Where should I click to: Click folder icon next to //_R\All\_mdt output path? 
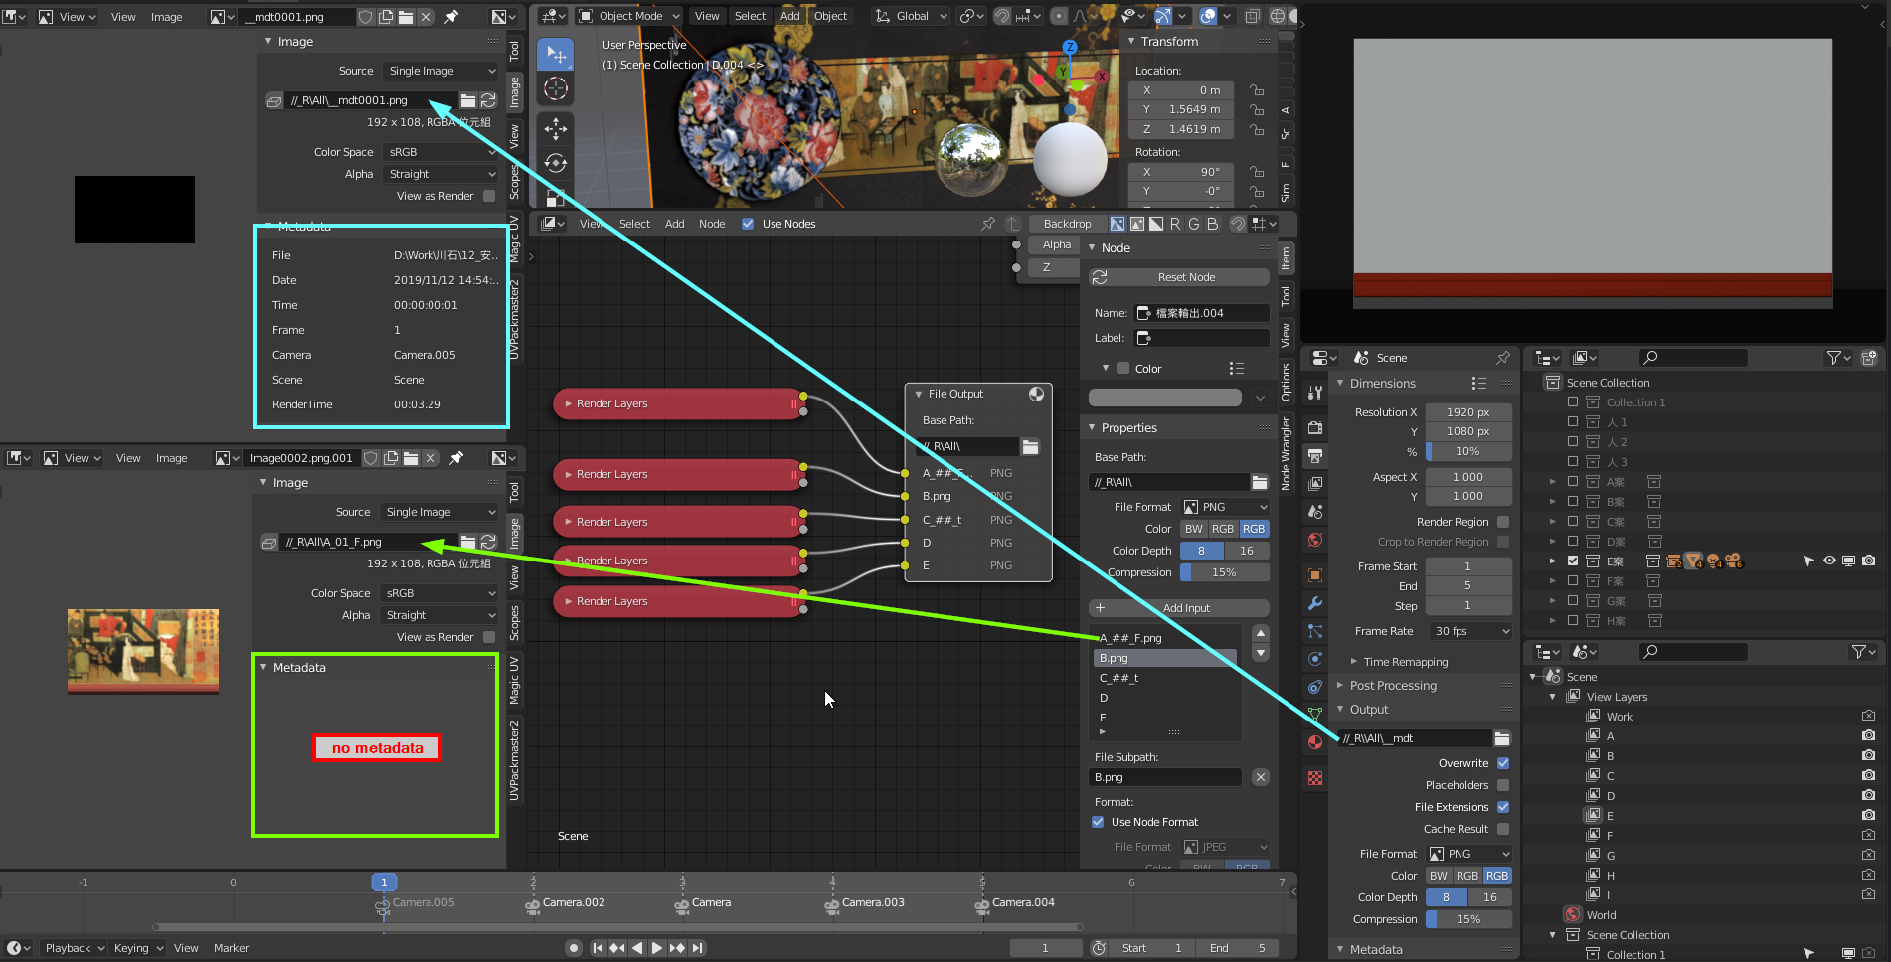[1502, 738]
